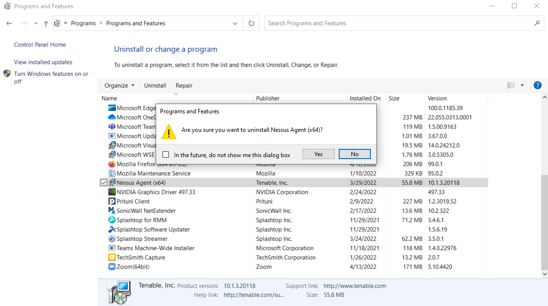Select the Pritunl Client row name
The image size is (548, 306).
133,201
